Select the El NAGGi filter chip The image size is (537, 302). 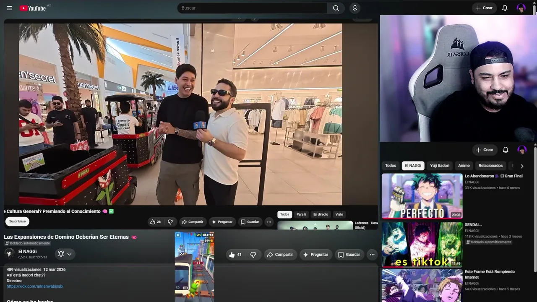413,166
